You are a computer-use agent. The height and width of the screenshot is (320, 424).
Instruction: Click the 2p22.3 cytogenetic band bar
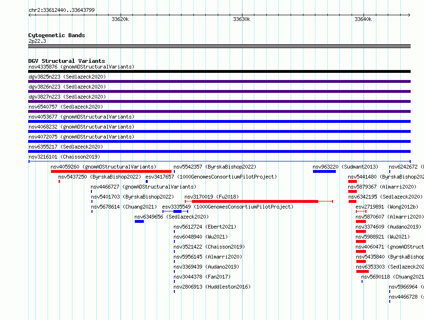tap(219, 46)
